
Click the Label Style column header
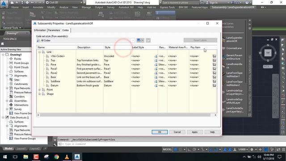click(144, 47)
